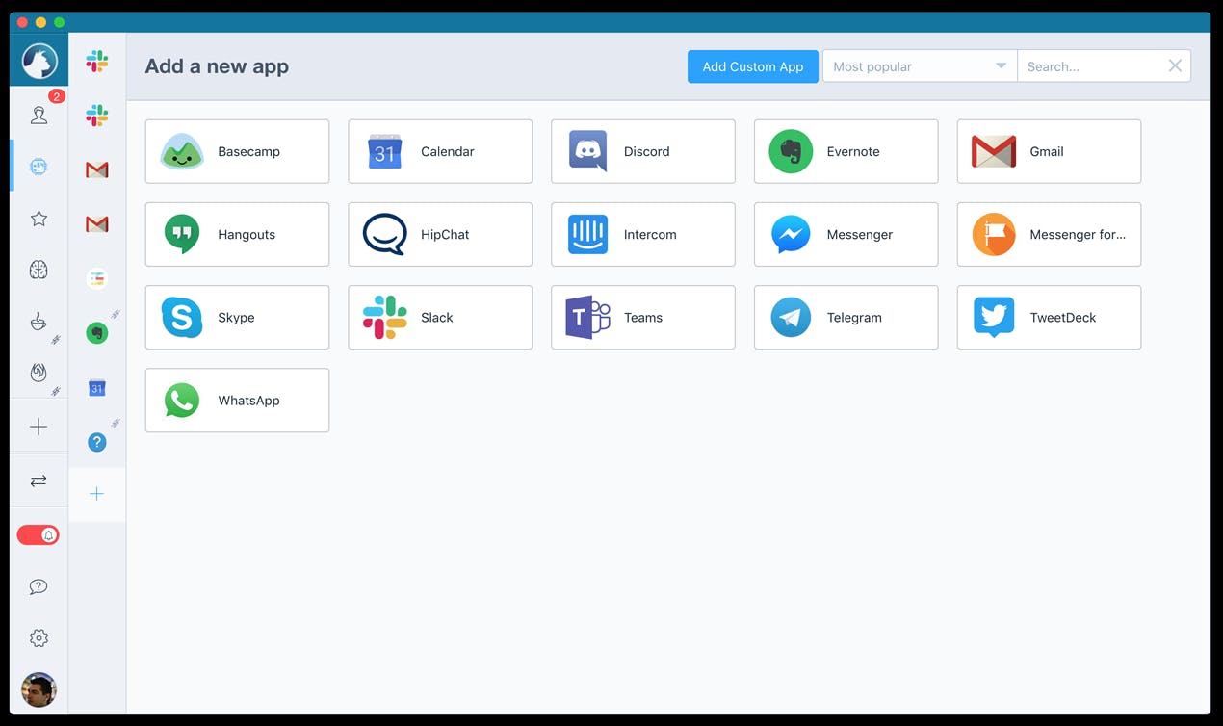This screenshot has width=1223, height=726.
Task: Select the Messenger for... orange flag app
Action: 1050,234
